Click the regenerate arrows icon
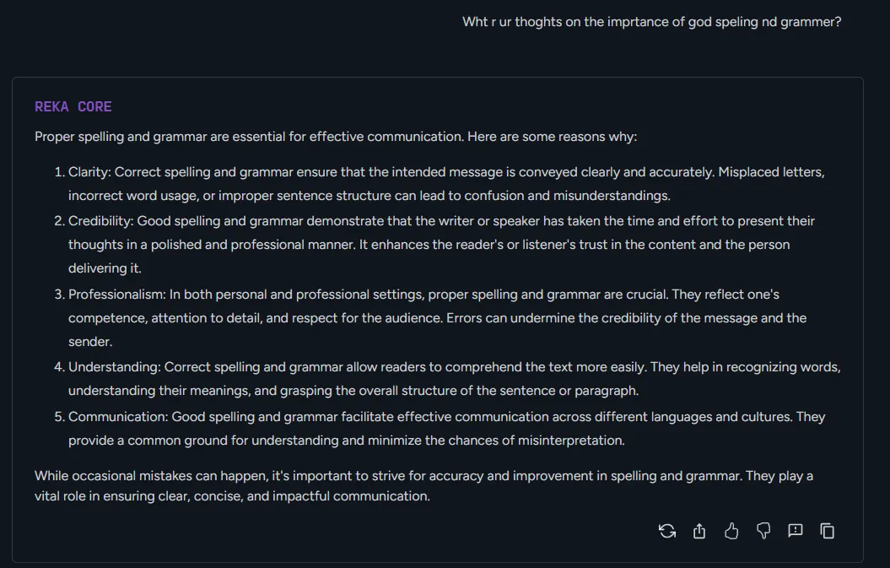Image resolution: width=890 pixels, height=568 pixels. pyautogui.click(x=666, y=530)
